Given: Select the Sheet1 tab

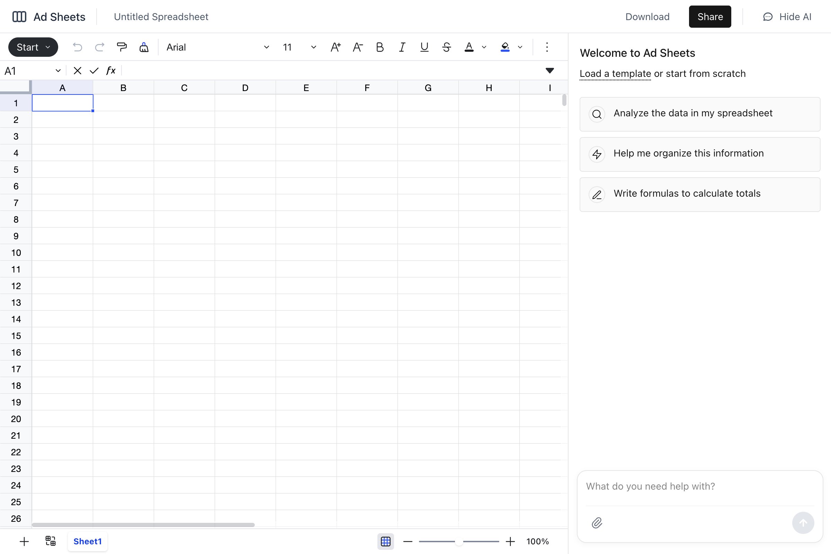Looking at the screenshot, I should point(87,541).
